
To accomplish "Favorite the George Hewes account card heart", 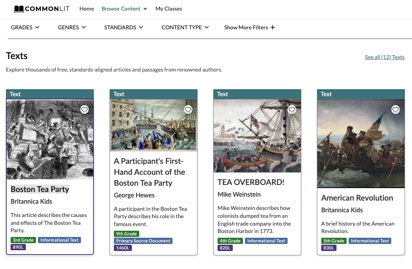I will pos(188,109).
